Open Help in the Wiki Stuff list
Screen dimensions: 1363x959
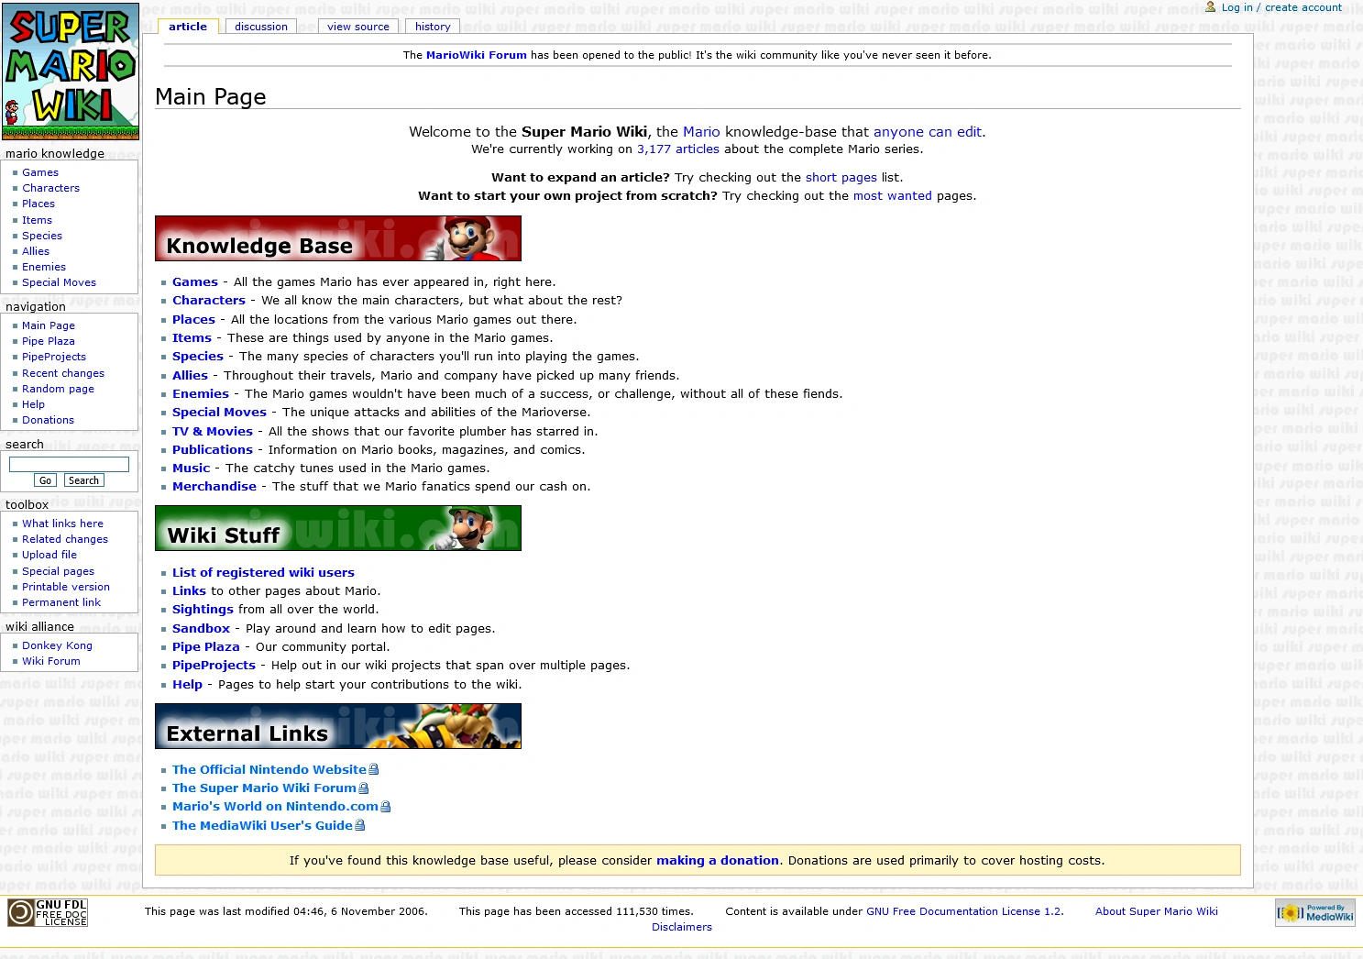[187, 685]
